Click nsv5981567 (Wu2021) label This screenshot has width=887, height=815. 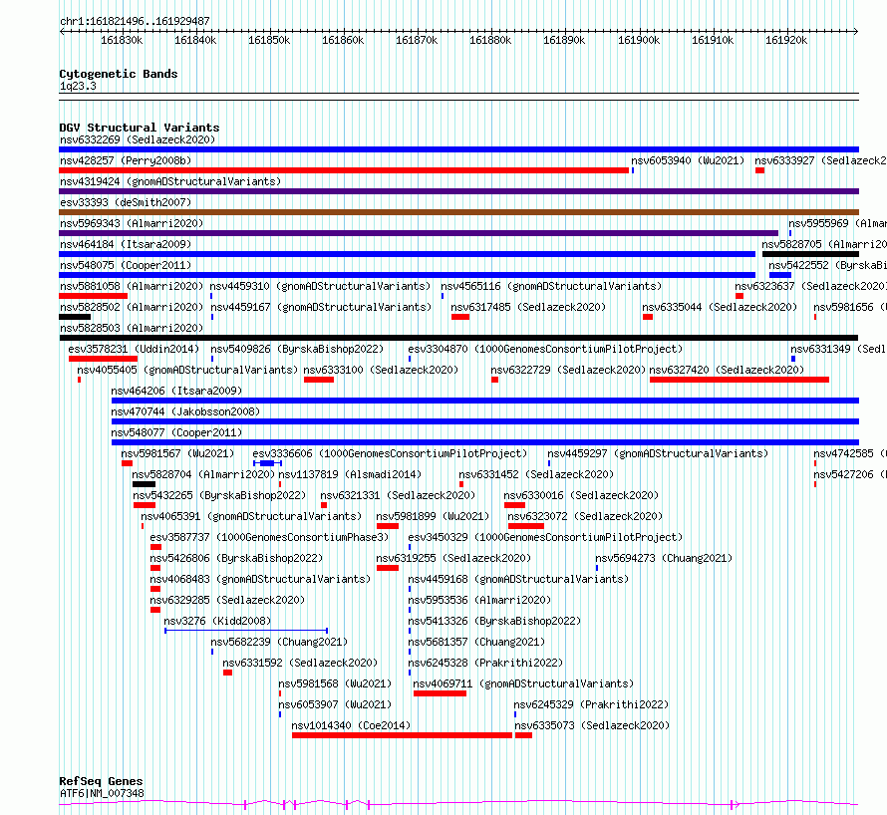tap(177, 453)
